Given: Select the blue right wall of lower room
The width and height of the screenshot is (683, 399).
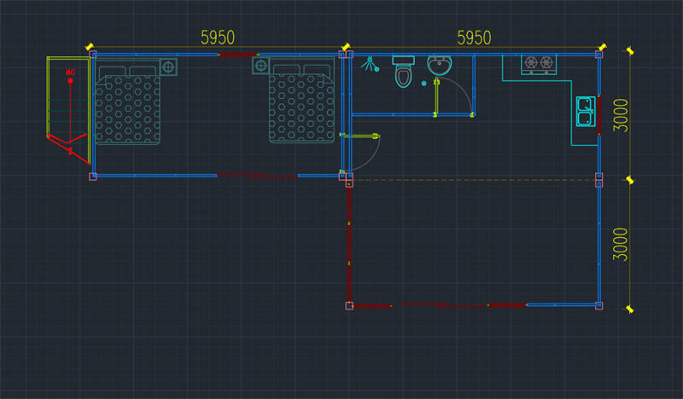Looking at the screenshot, I should pyautogui.click(x=599, y=244).
